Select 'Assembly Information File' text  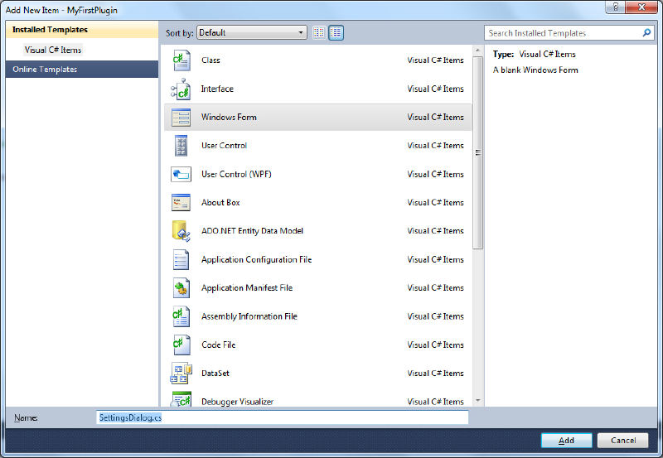(249, 316)
